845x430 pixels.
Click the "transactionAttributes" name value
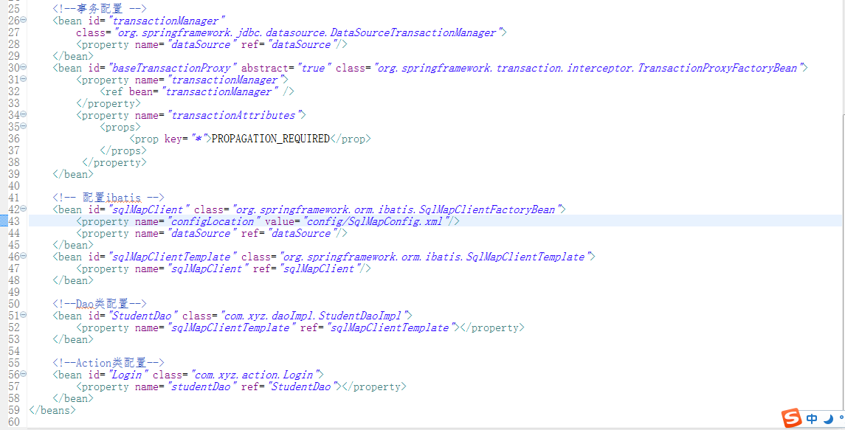click(235, 115)
